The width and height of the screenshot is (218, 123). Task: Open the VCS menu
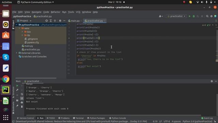[x=78, y=12]
